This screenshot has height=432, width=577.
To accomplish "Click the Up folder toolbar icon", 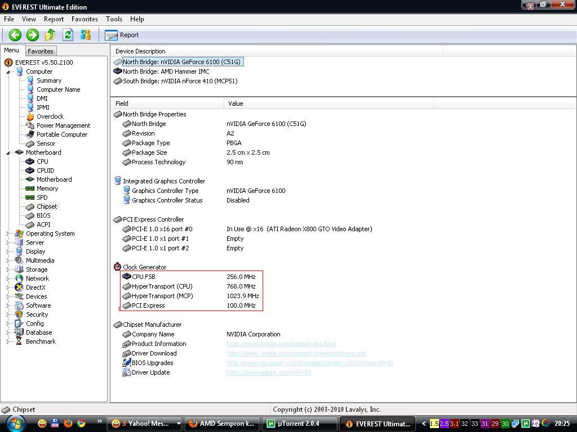I will click(50, 35).
